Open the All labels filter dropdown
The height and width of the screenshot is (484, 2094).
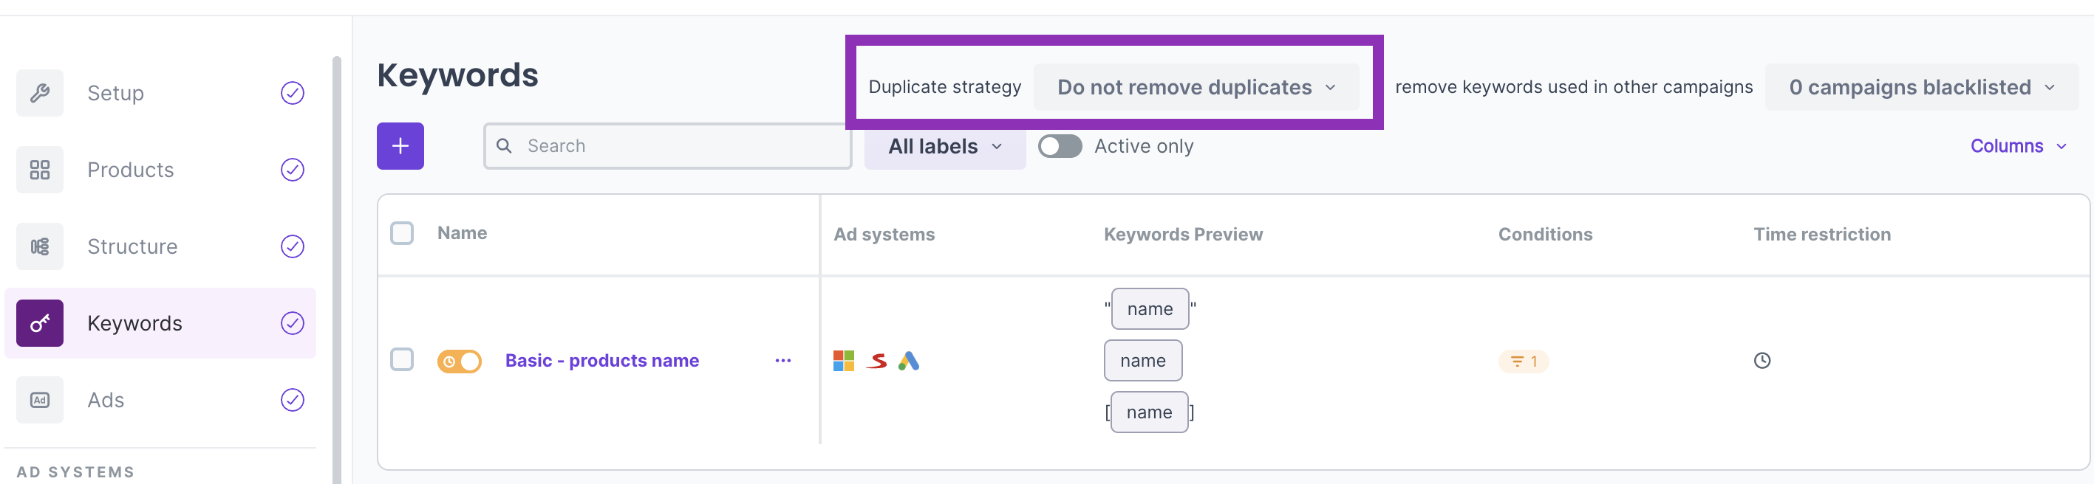[x=944, y=146]
